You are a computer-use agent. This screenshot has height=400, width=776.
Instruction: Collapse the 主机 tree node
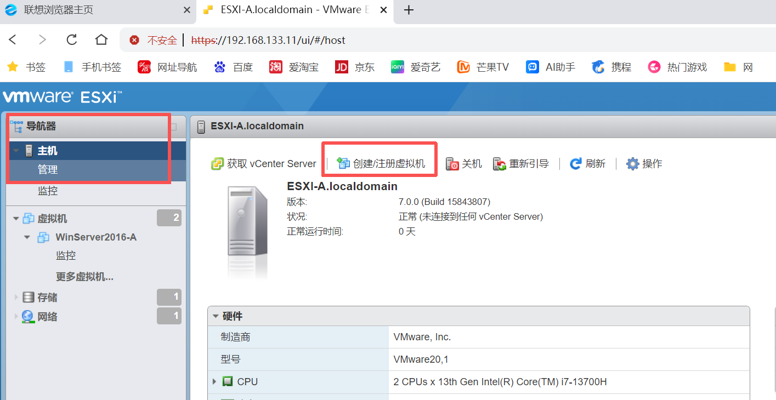16,151
